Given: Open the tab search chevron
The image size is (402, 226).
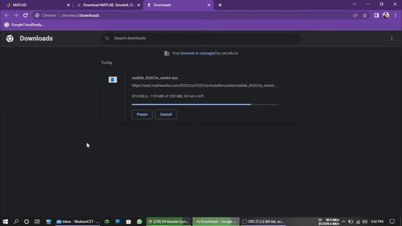Looking at the screenshot, I should point(354,4).
